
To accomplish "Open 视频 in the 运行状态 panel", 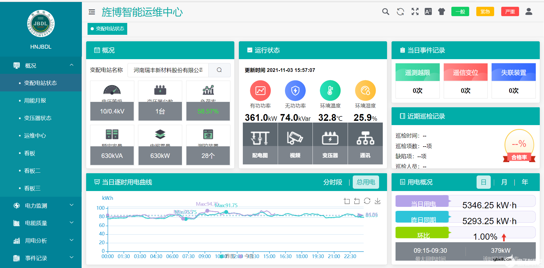I will point(295,143).
